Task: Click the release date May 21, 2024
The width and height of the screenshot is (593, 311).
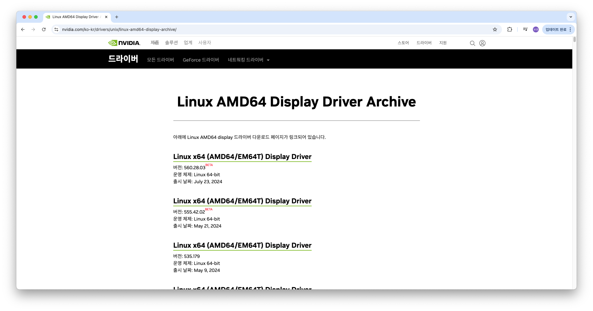Action: click(207, 226)
